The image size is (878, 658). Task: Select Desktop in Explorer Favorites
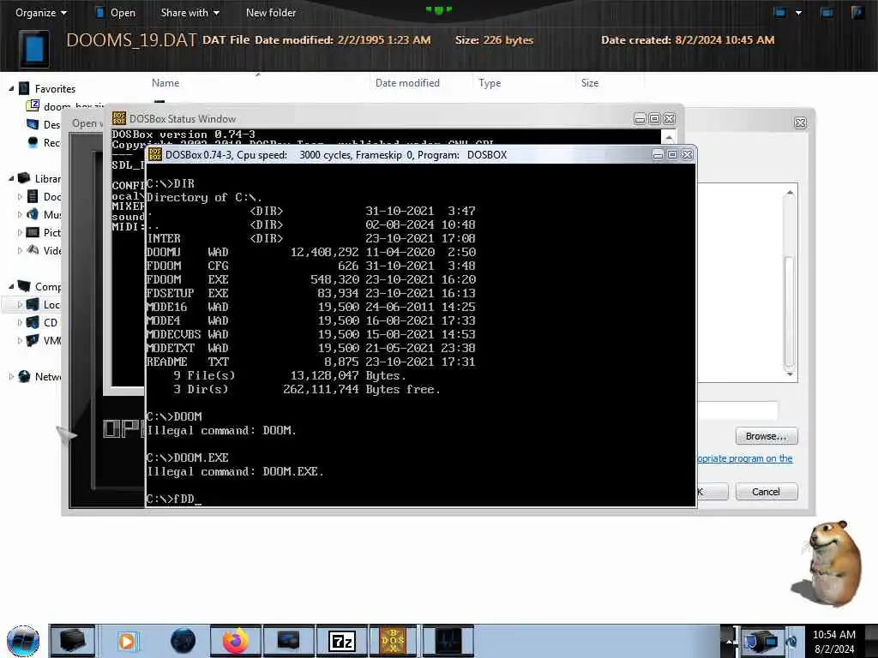point(45,124)
